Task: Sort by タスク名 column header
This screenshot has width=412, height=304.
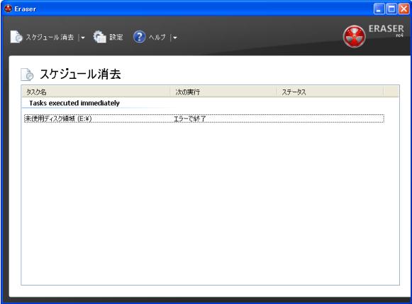Action: (x=96, y=92)
